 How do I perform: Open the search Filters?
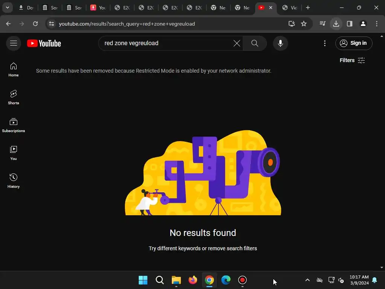(352, 60)
